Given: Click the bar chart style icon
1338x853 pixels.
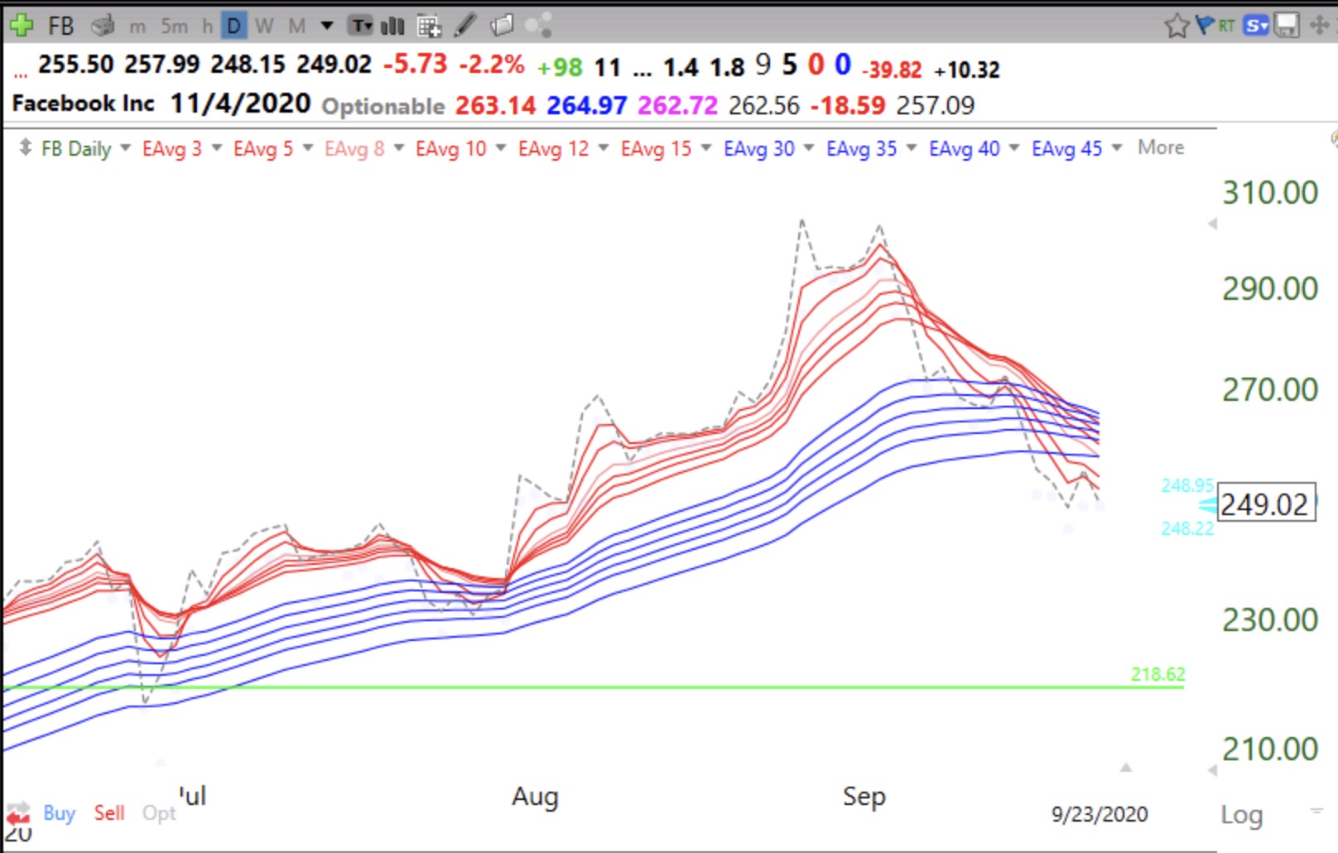Looking at the screenshot, I should 392,27.
